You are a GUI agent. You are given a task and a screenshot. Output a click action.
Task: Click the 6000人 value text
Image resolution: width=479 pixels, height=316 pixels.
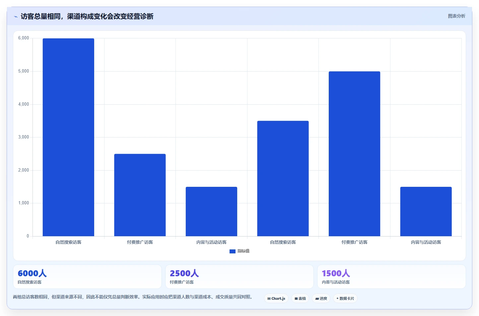pos(32,273)
